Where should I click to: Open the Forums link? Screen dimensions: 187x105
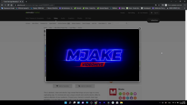click(x=122, y=13)
